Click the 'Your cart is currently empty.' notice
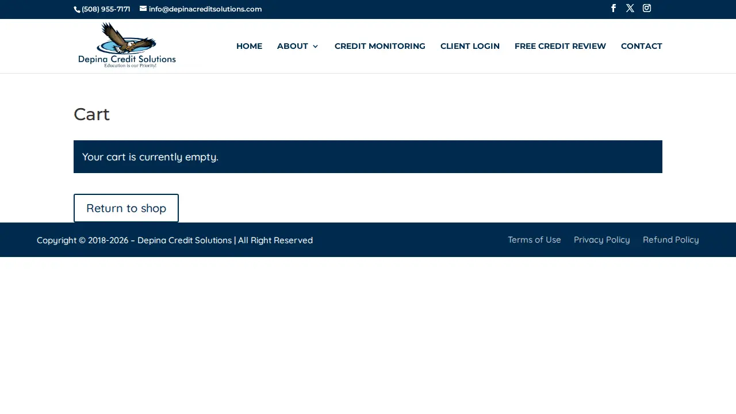The height and width of the screenshot is (414, 736). [368, 157]
